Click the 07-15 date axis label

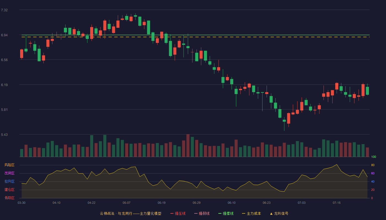coord(337,203)
